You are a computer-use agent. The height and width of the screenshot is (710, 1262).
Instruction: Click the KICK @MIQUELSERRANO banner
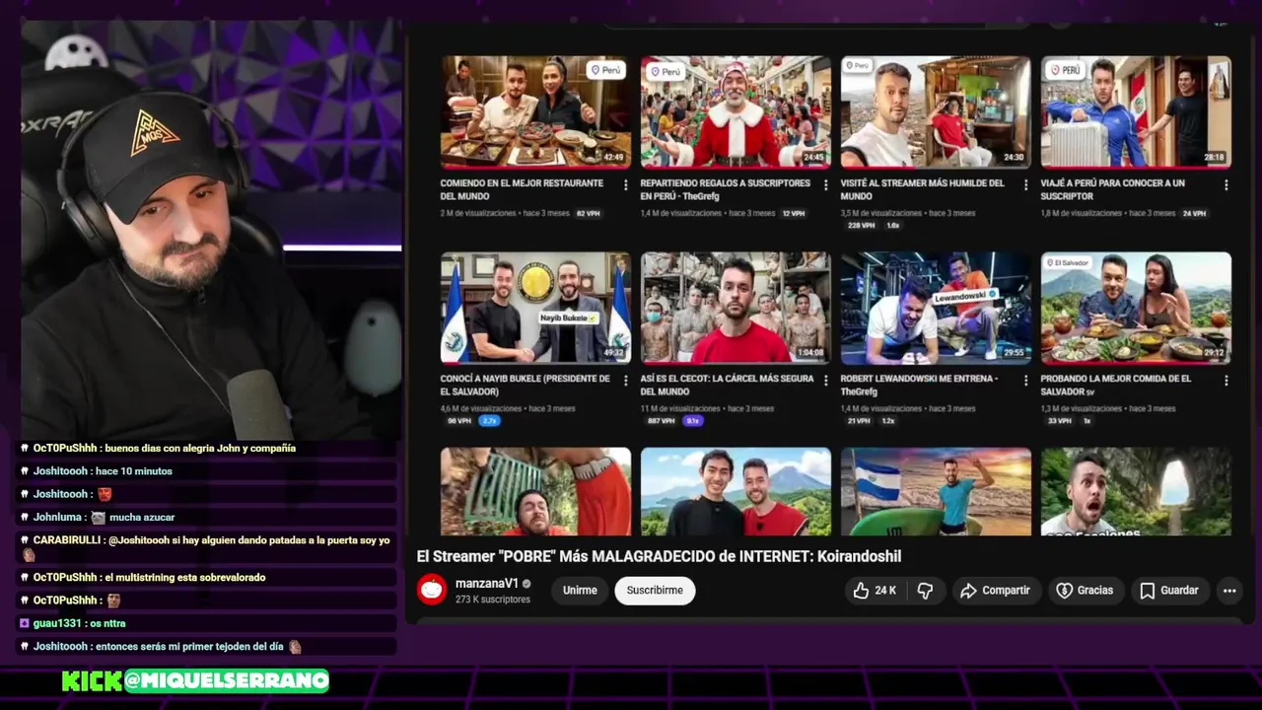pyautogui.click(x=195, y=680)
